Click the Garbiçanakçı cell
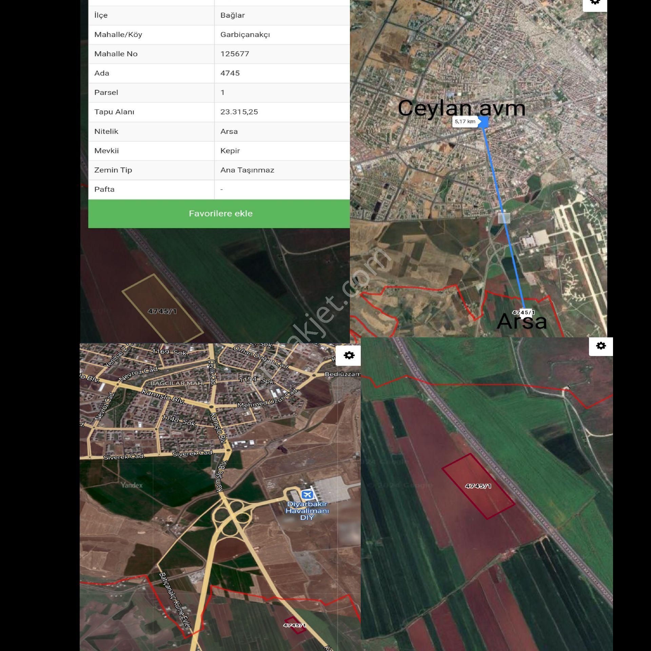Screen dimensions: 651x651 pos(282,35)
